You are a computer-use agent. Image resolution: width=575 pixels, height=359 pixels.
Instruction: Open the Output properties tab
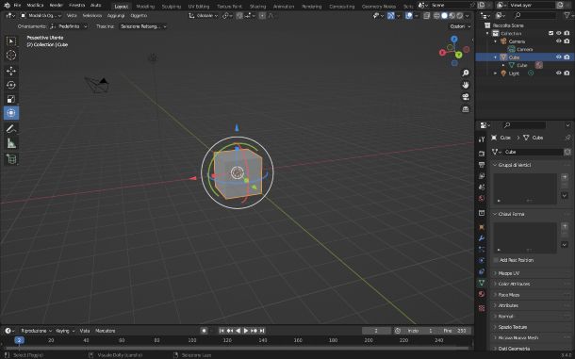[482, 165]
